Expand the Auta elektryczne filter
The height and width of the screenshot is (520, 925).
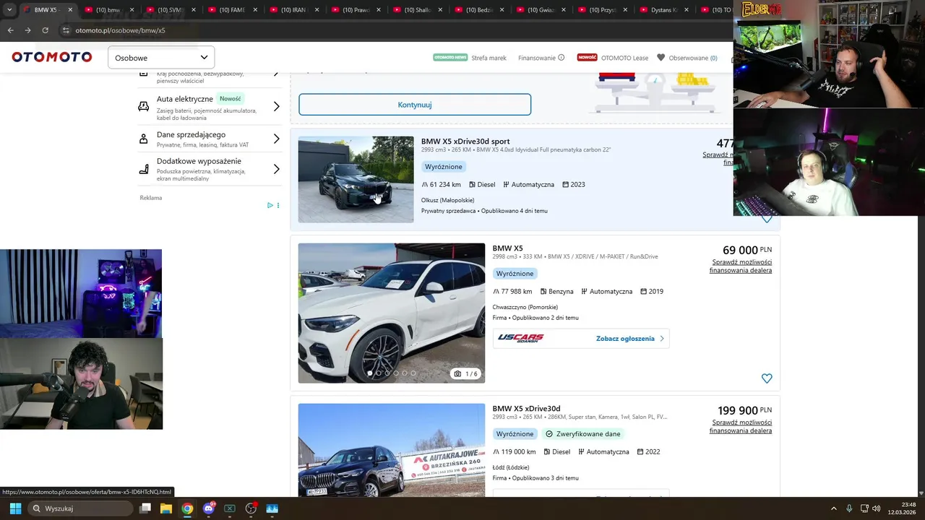click(210, 107)
